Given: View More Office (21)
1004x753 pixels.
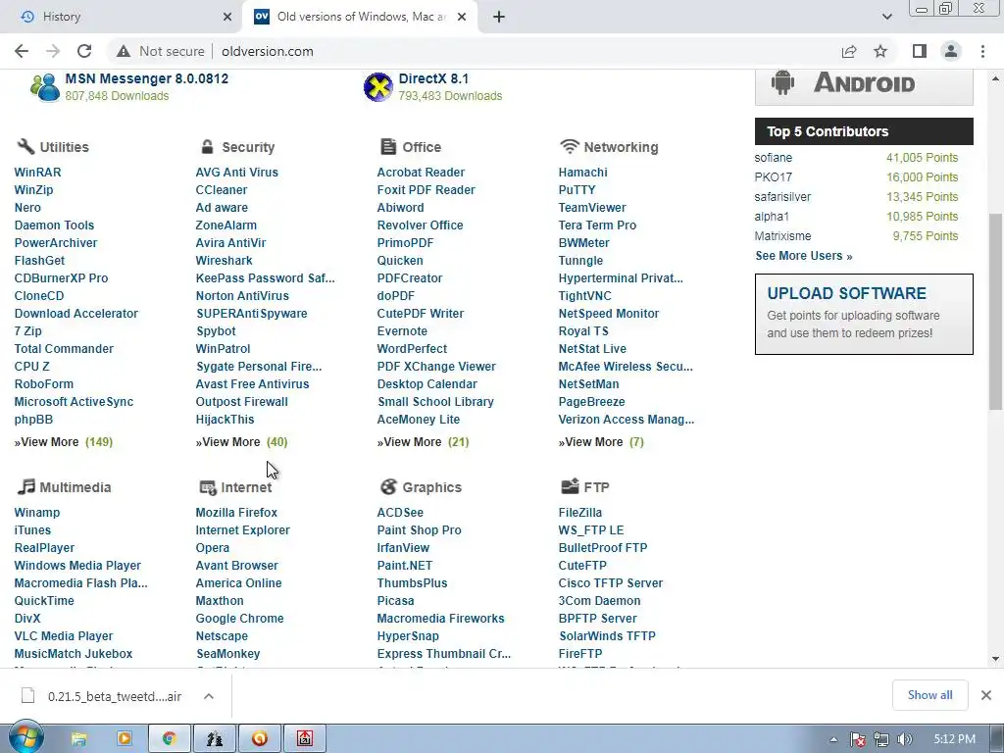Looking at the screenshot, I should [x=423, y=442].
